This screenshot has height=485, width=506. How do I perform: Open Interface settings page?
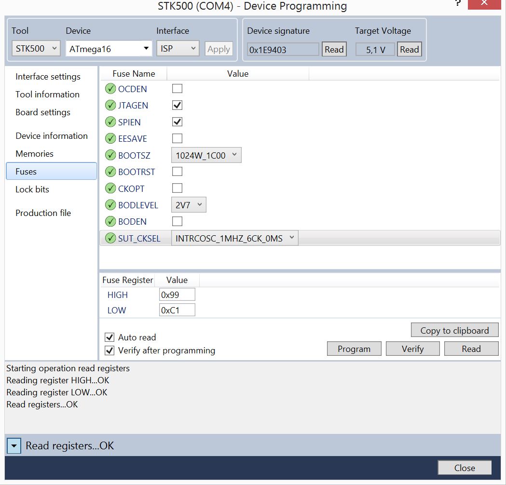(x=48, y=77)
